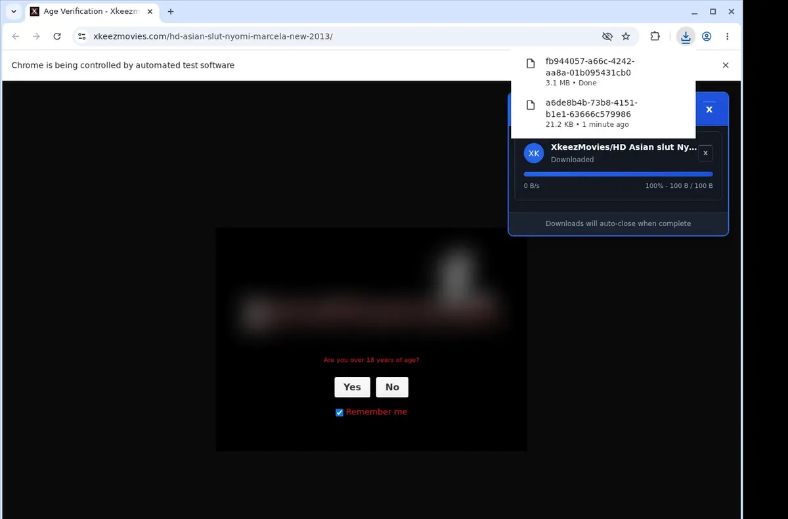This screenshot has height=519, width=788.
Task: Dismiss the automated test software infobar
Action: (x=726, y=65)
